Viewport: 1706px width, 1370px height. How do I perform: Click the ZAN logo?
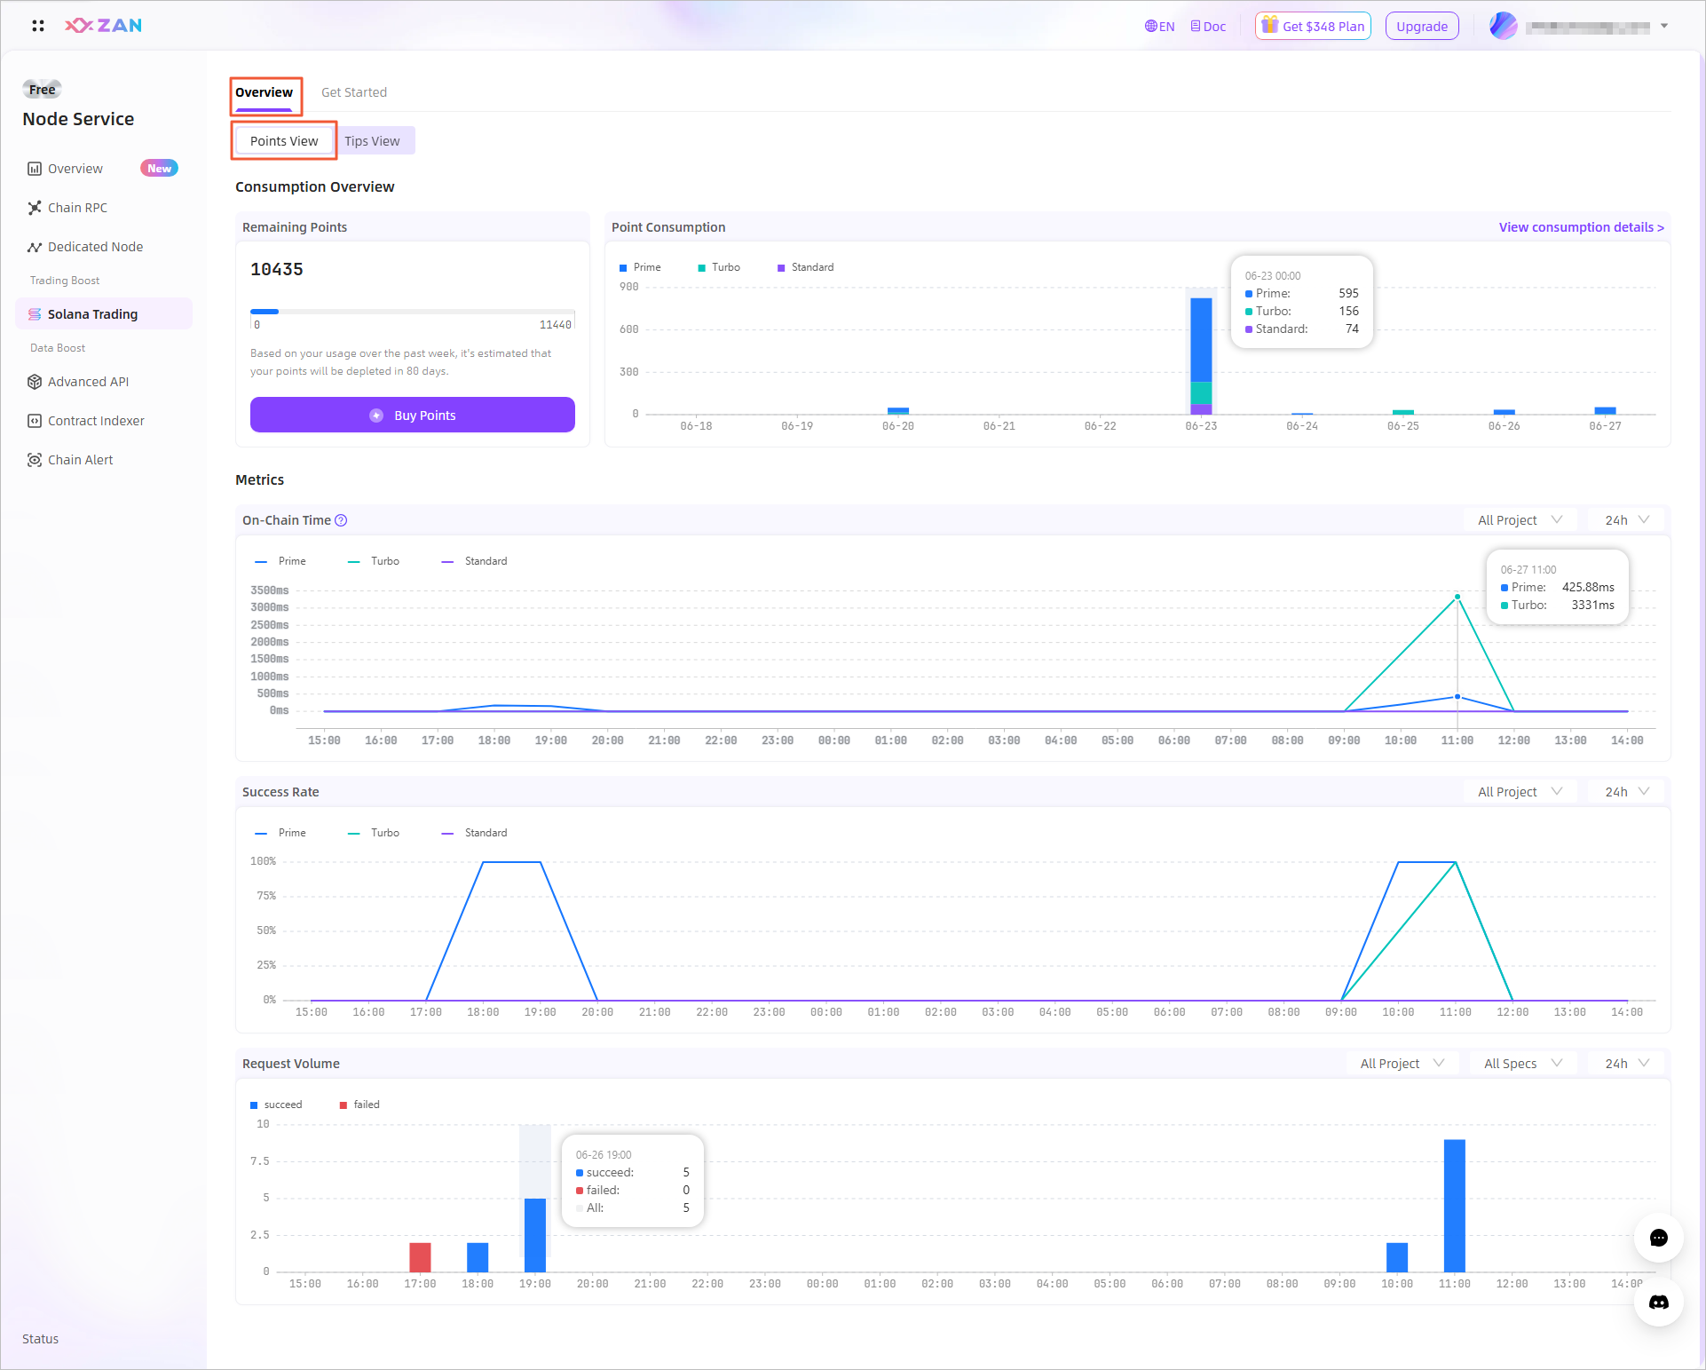(104, 26)
